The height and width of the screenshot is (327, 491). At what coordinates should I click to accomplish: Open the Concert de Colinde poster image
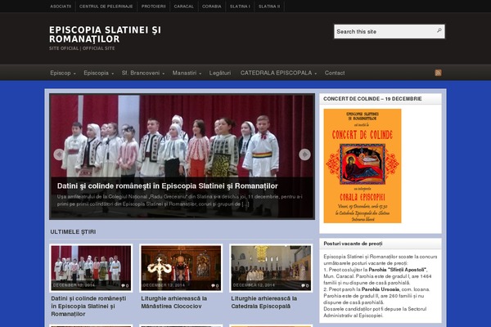pyautogui.click(x=362, y=166)
